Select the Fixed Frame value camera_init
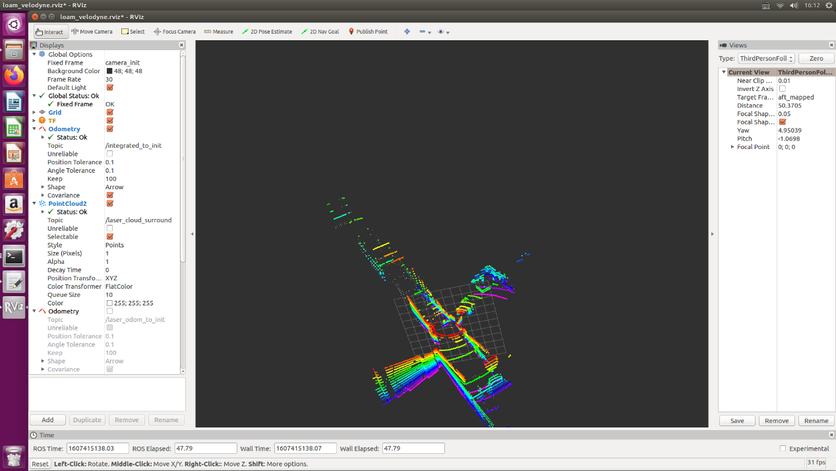This screenshot has width=836, height=471. [123, 63]
